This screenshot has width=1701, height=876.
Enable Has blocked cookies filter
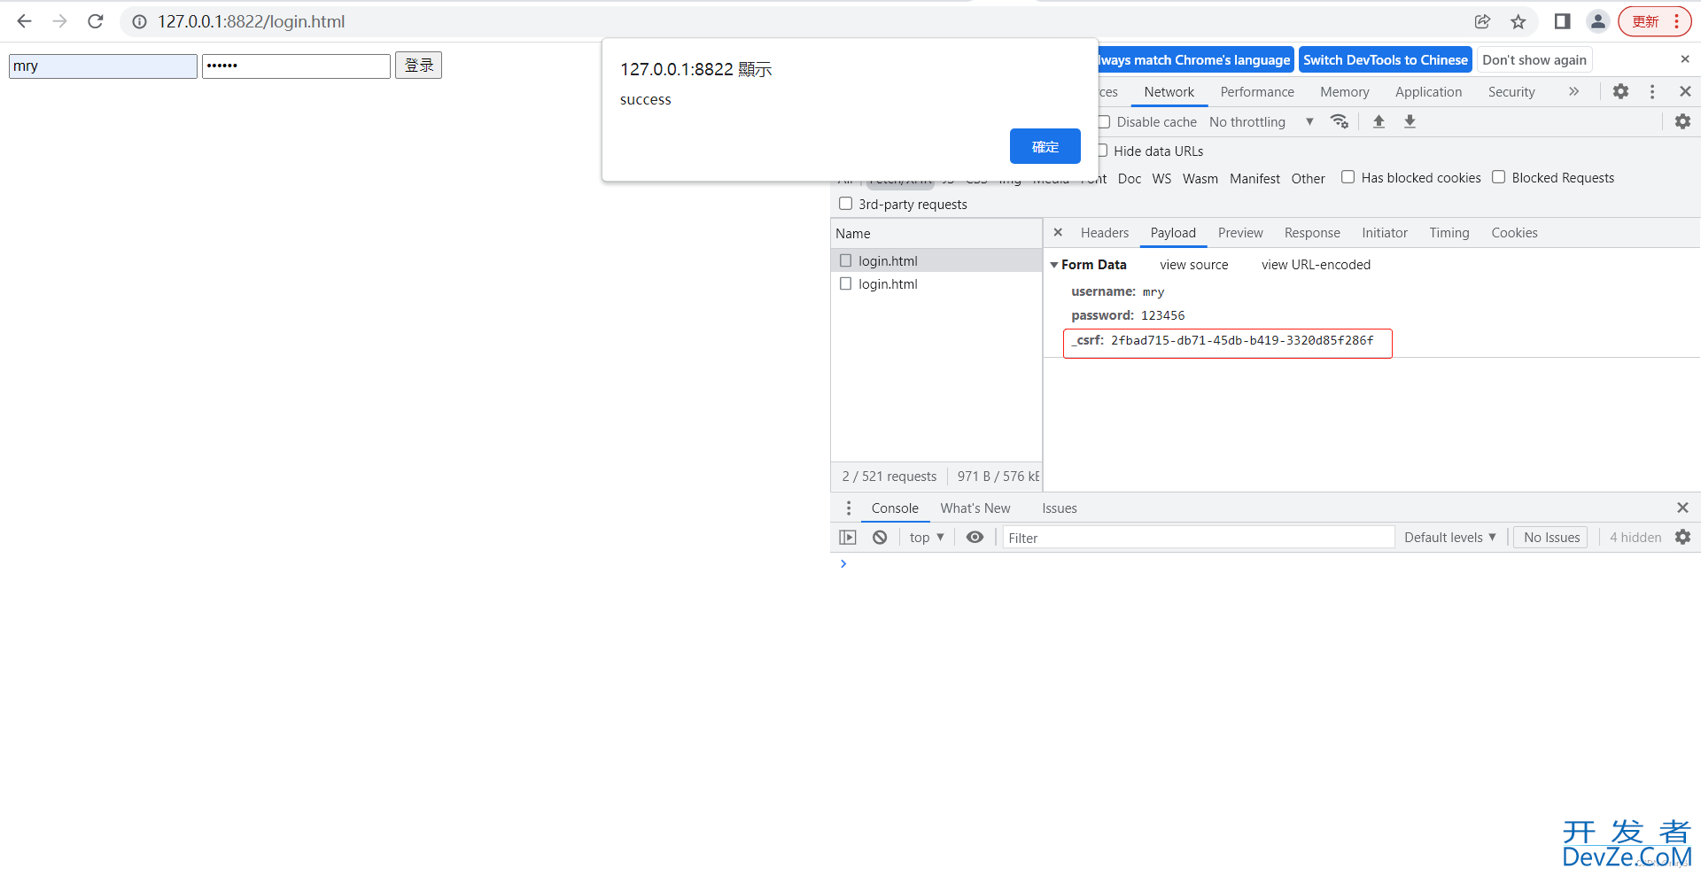tap(1348, 177)
